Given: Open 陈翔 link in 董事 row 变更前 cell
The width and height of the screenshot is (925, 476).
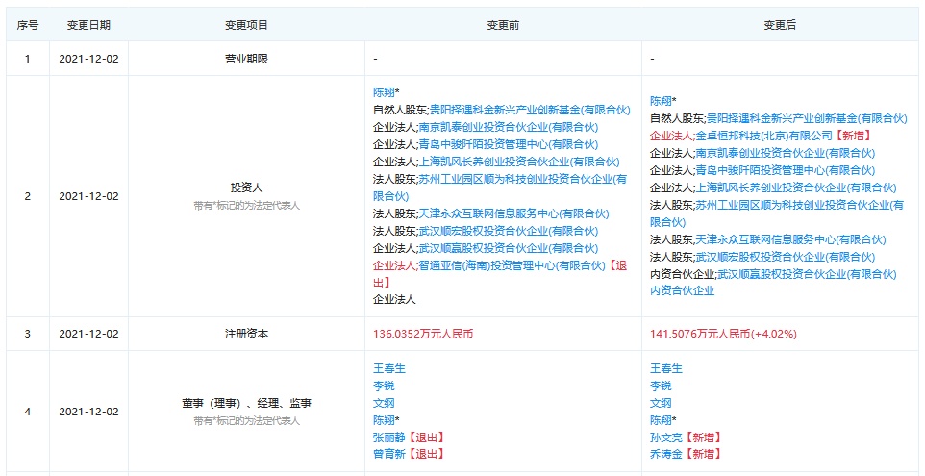Looking at the screenshot, I should click(384, 420).
